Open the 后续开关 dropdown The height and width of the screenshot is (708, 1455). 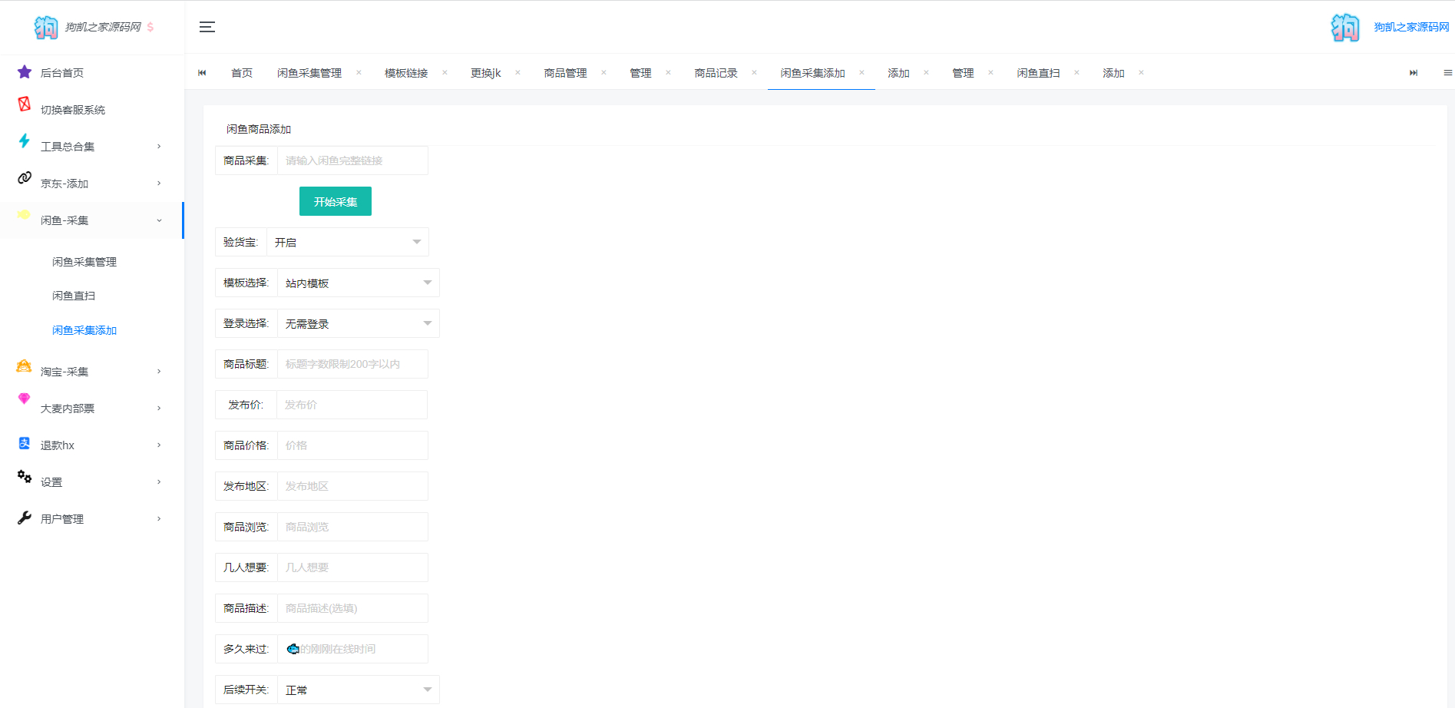357,690
